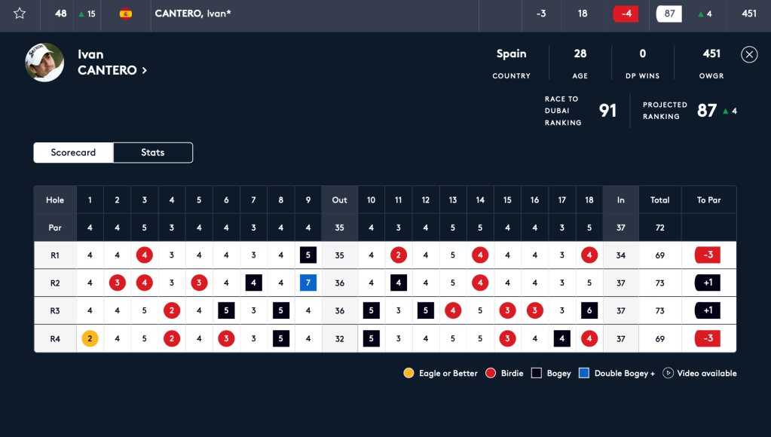Screen dimensions: 771x437
Task: Click the R1 To Par -3 badge
Action: coord(708,255)
